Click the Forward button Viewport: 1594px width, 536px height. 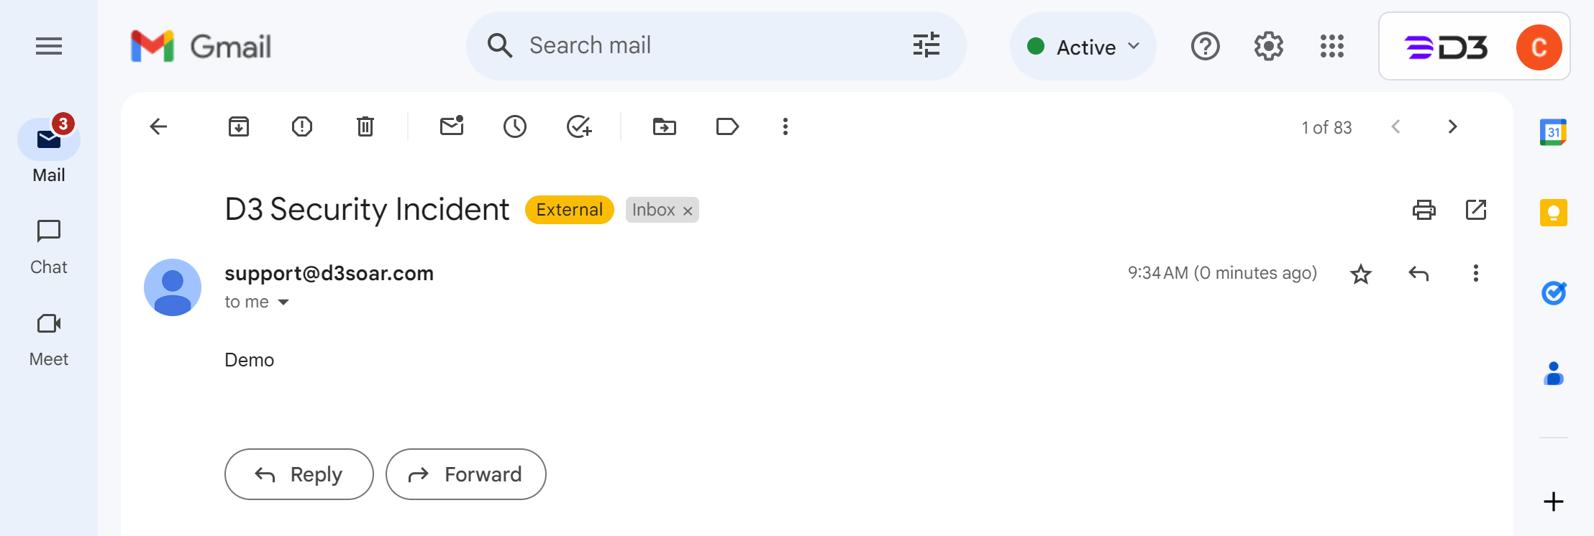(466, 474)
